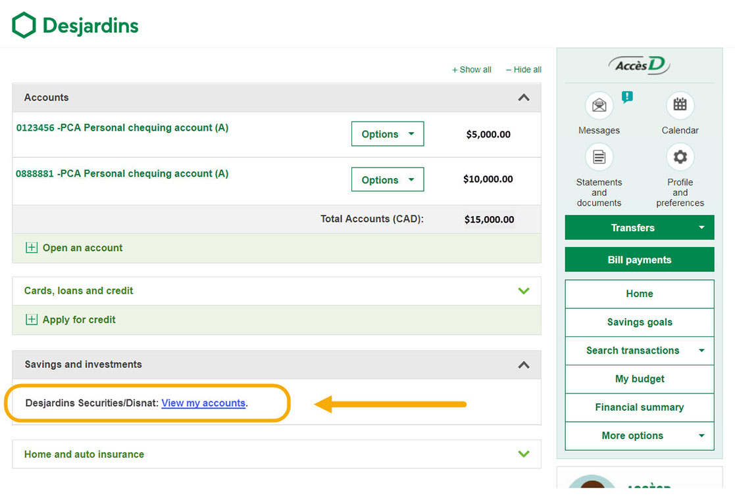Click Desjardins Securities/Disnat label
This screenshot has height=500, width=735.
[92, 403]
